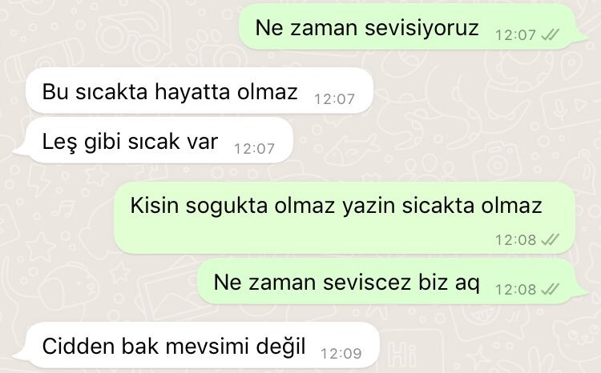This screenshot has width=601, height=373.
Task: Click the word 'yazin' in the green bubble
Action: pyautogui.click(x=369, y=207)
